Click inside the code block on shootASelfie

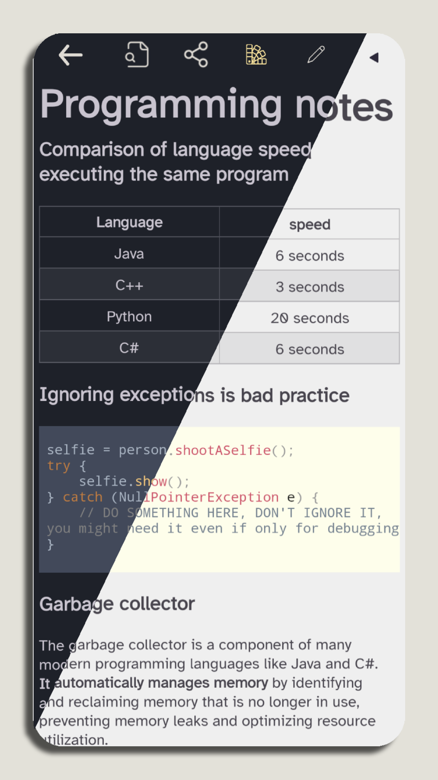223,450
